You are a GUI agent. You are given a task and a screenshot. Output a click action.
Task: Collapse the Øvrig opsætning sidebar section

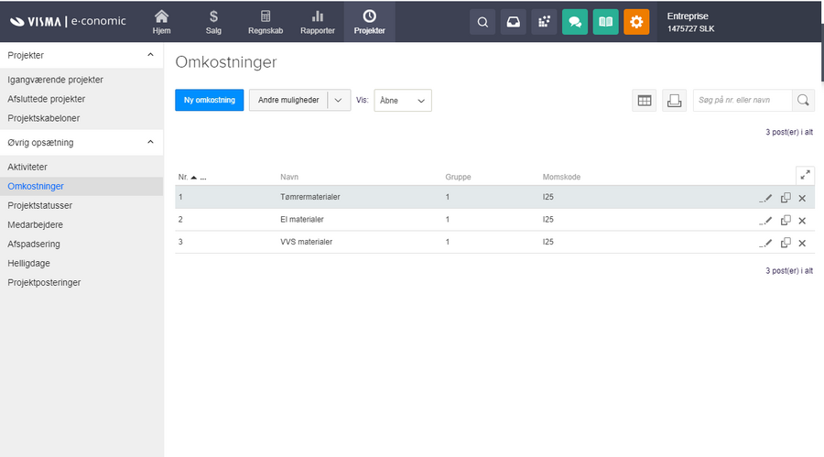coord(150,143)
